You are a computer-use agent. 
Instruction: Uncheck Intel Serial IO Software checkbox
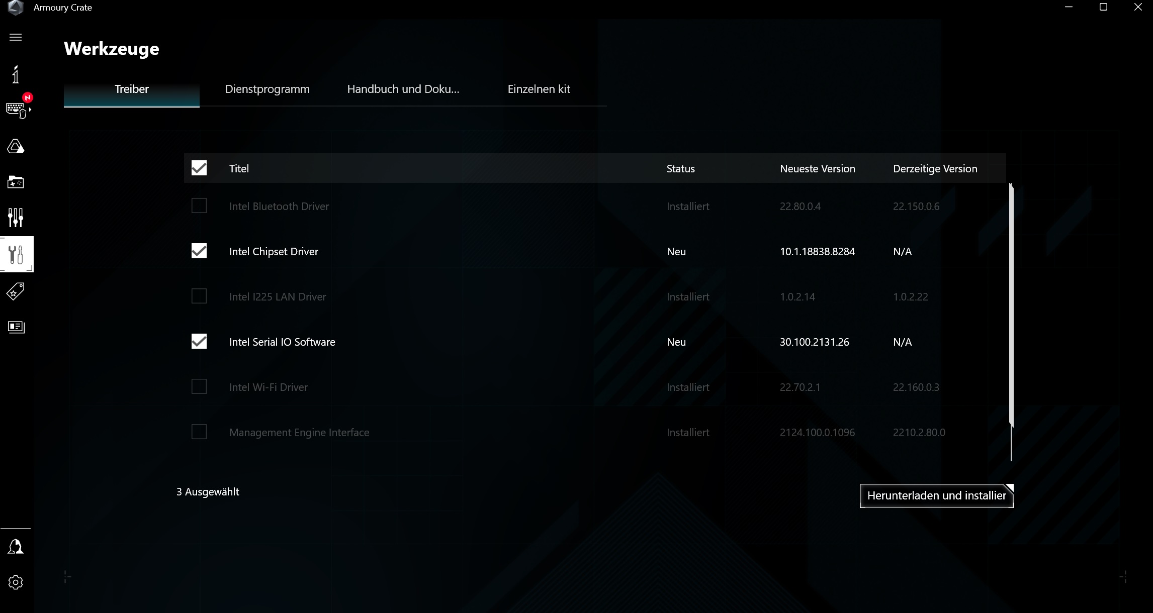[199, 341]
